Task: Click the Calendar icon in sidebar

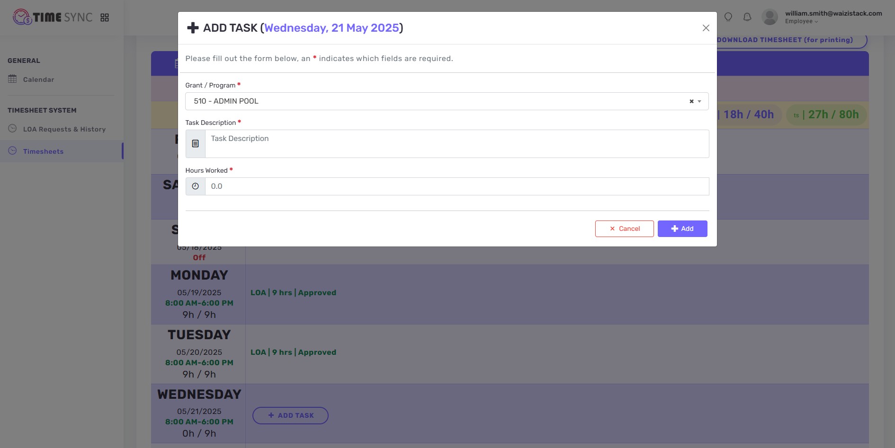Action: tap(12, 79)
